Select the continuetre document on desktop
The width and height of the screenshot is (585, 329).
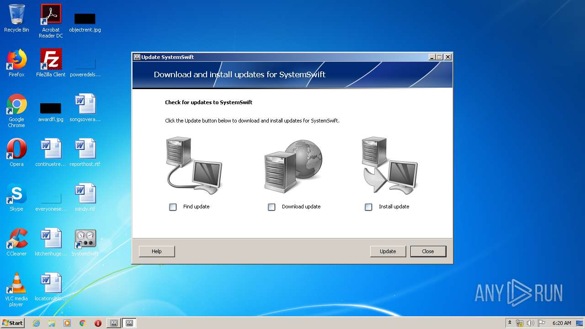click(x=51, y=153)
